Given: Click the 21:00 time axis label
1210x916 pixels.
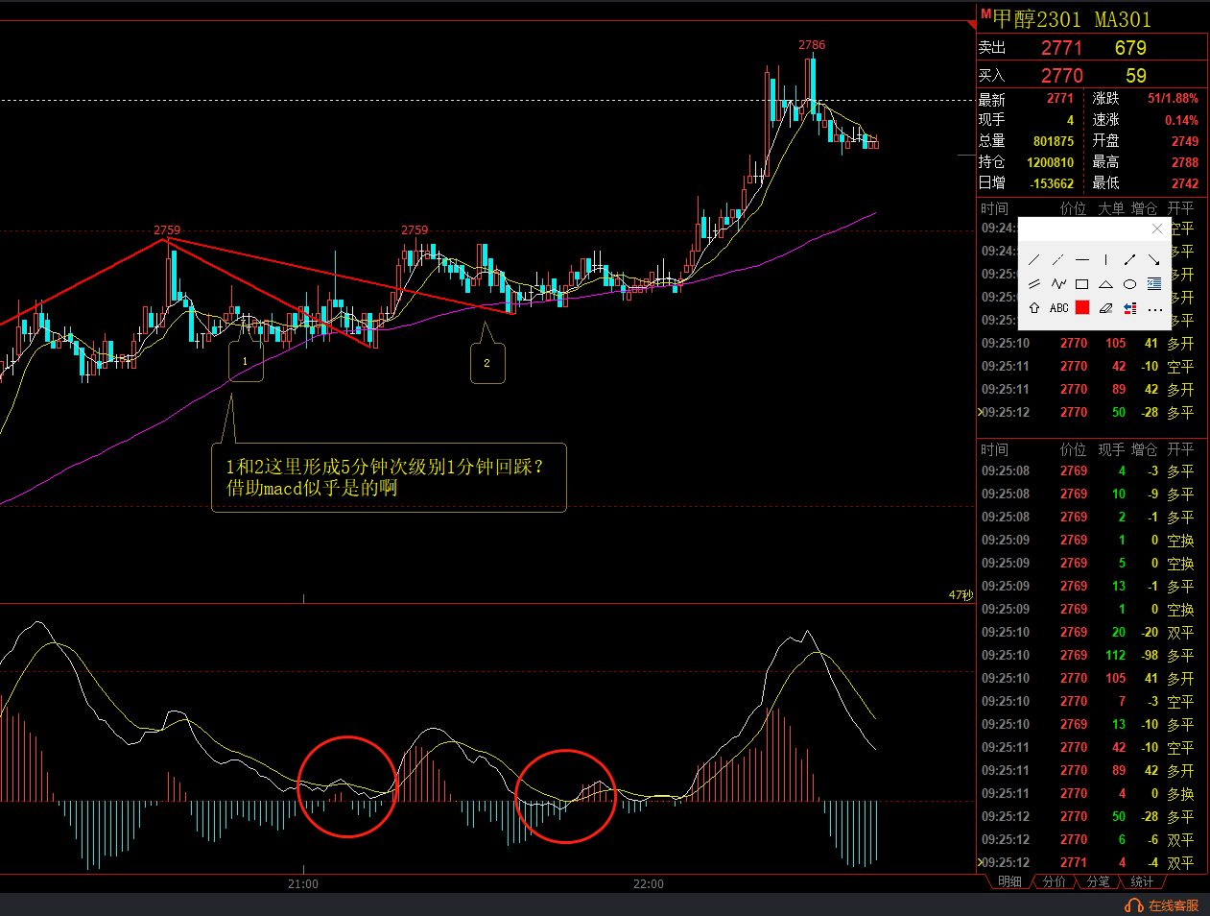Looking at the screenshot, I should pyautogui.click(x=303, y=883).
